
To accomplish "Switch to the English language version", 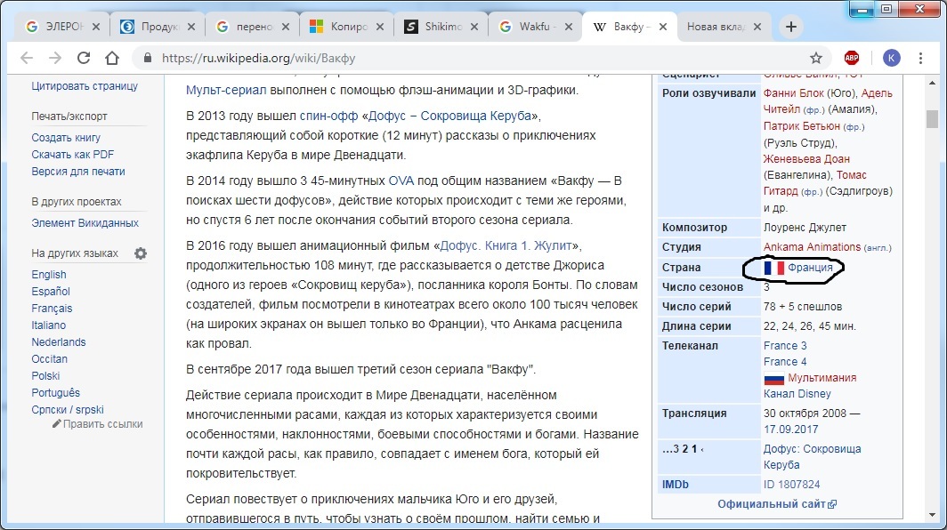I will coord(49,275).
